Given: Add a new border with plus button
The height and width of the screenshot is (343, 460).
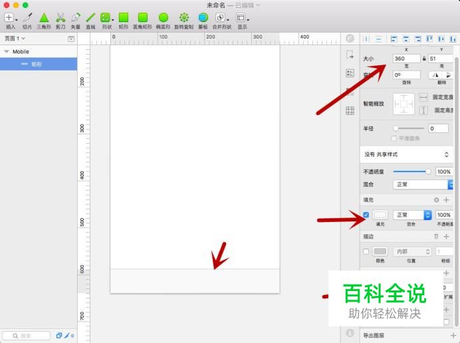Looking at the screenshot, I should [446, 237].
